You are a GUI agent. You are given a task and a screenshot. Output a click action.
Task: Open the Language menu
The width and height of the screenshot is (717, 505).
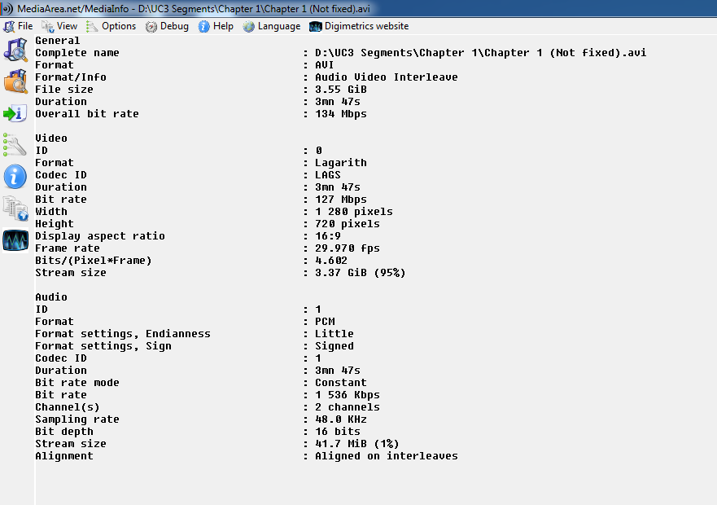pos(272,26)
